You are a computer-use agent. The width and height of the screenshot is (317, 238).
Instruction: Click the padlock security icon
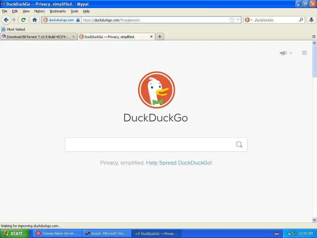78,20
